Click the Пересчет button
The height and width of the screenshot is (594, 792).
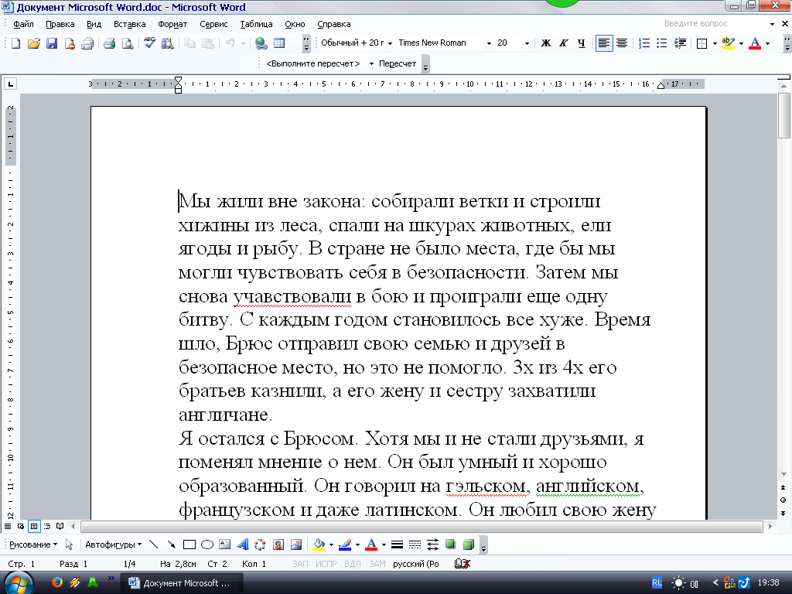coord(398,63)
